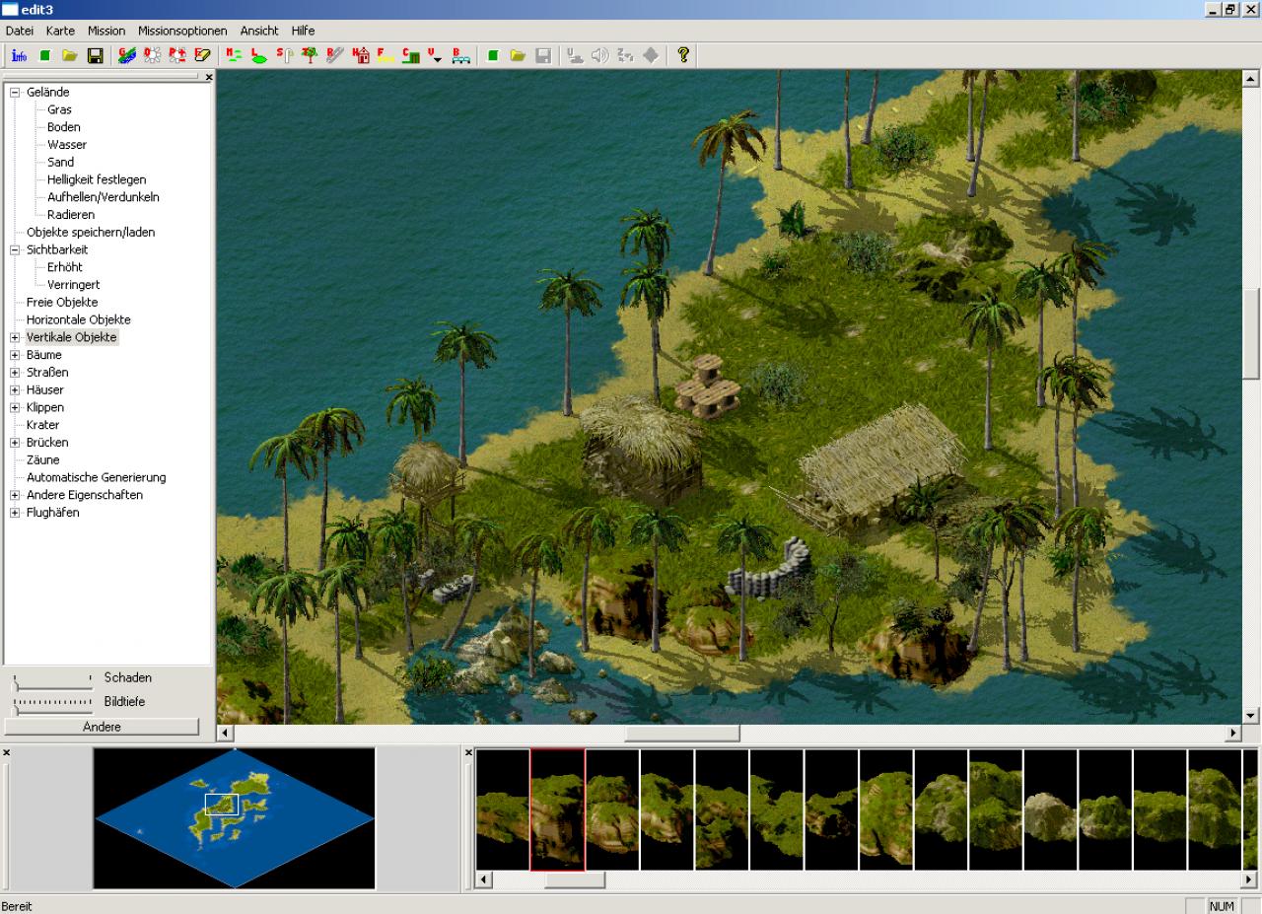Select the red-outlined cliff thumbnail
The height and width of the screenshot is (914, 1262).
pos(558,809)
